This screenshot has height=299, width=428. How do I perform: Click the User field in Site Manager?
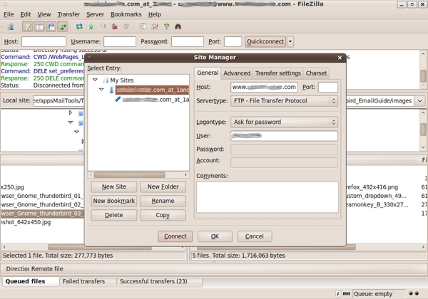tap(284, 136)
